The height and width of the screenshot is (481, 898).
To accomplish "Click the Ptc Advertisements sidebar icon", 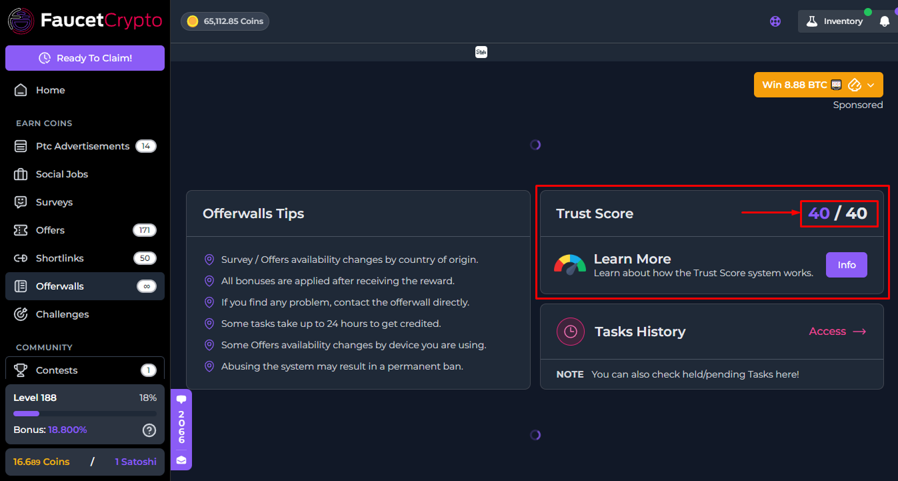I will pos(21,146).
